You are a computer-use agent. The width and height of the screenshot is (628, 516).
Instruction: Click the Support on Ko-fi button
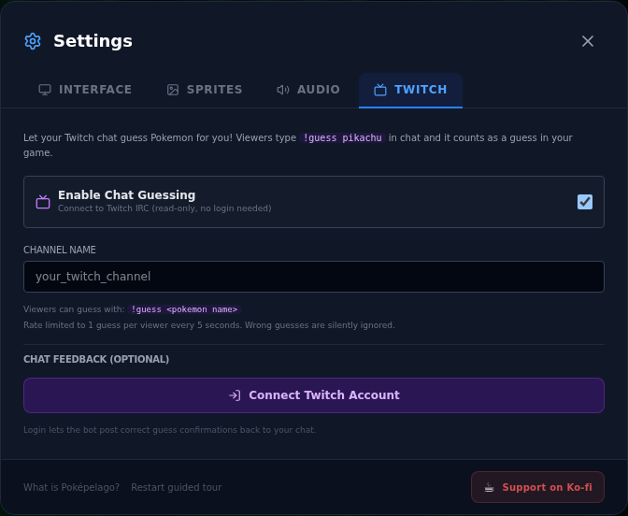coord(537,487)
